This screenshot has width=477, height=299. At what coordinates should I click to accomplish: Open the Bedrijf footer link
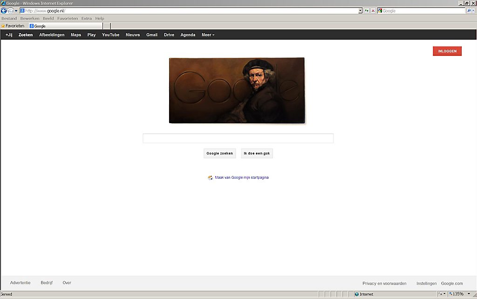point(47,283)
